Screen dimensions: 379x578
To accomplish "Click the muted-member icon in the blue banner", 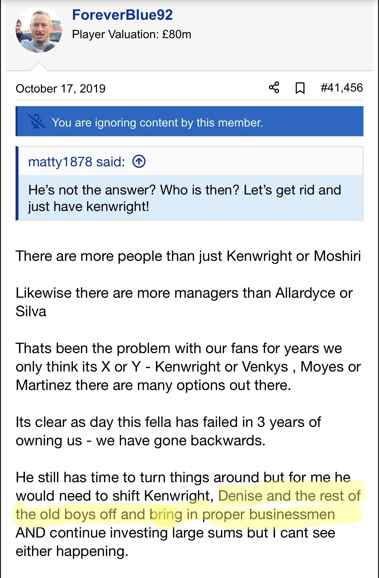I will tap(36, 122).
